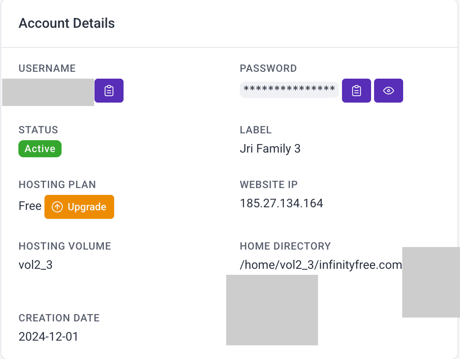Click the creation date 2024-12-01
This screenshot has width=460, height=359.
coord(48,337)
